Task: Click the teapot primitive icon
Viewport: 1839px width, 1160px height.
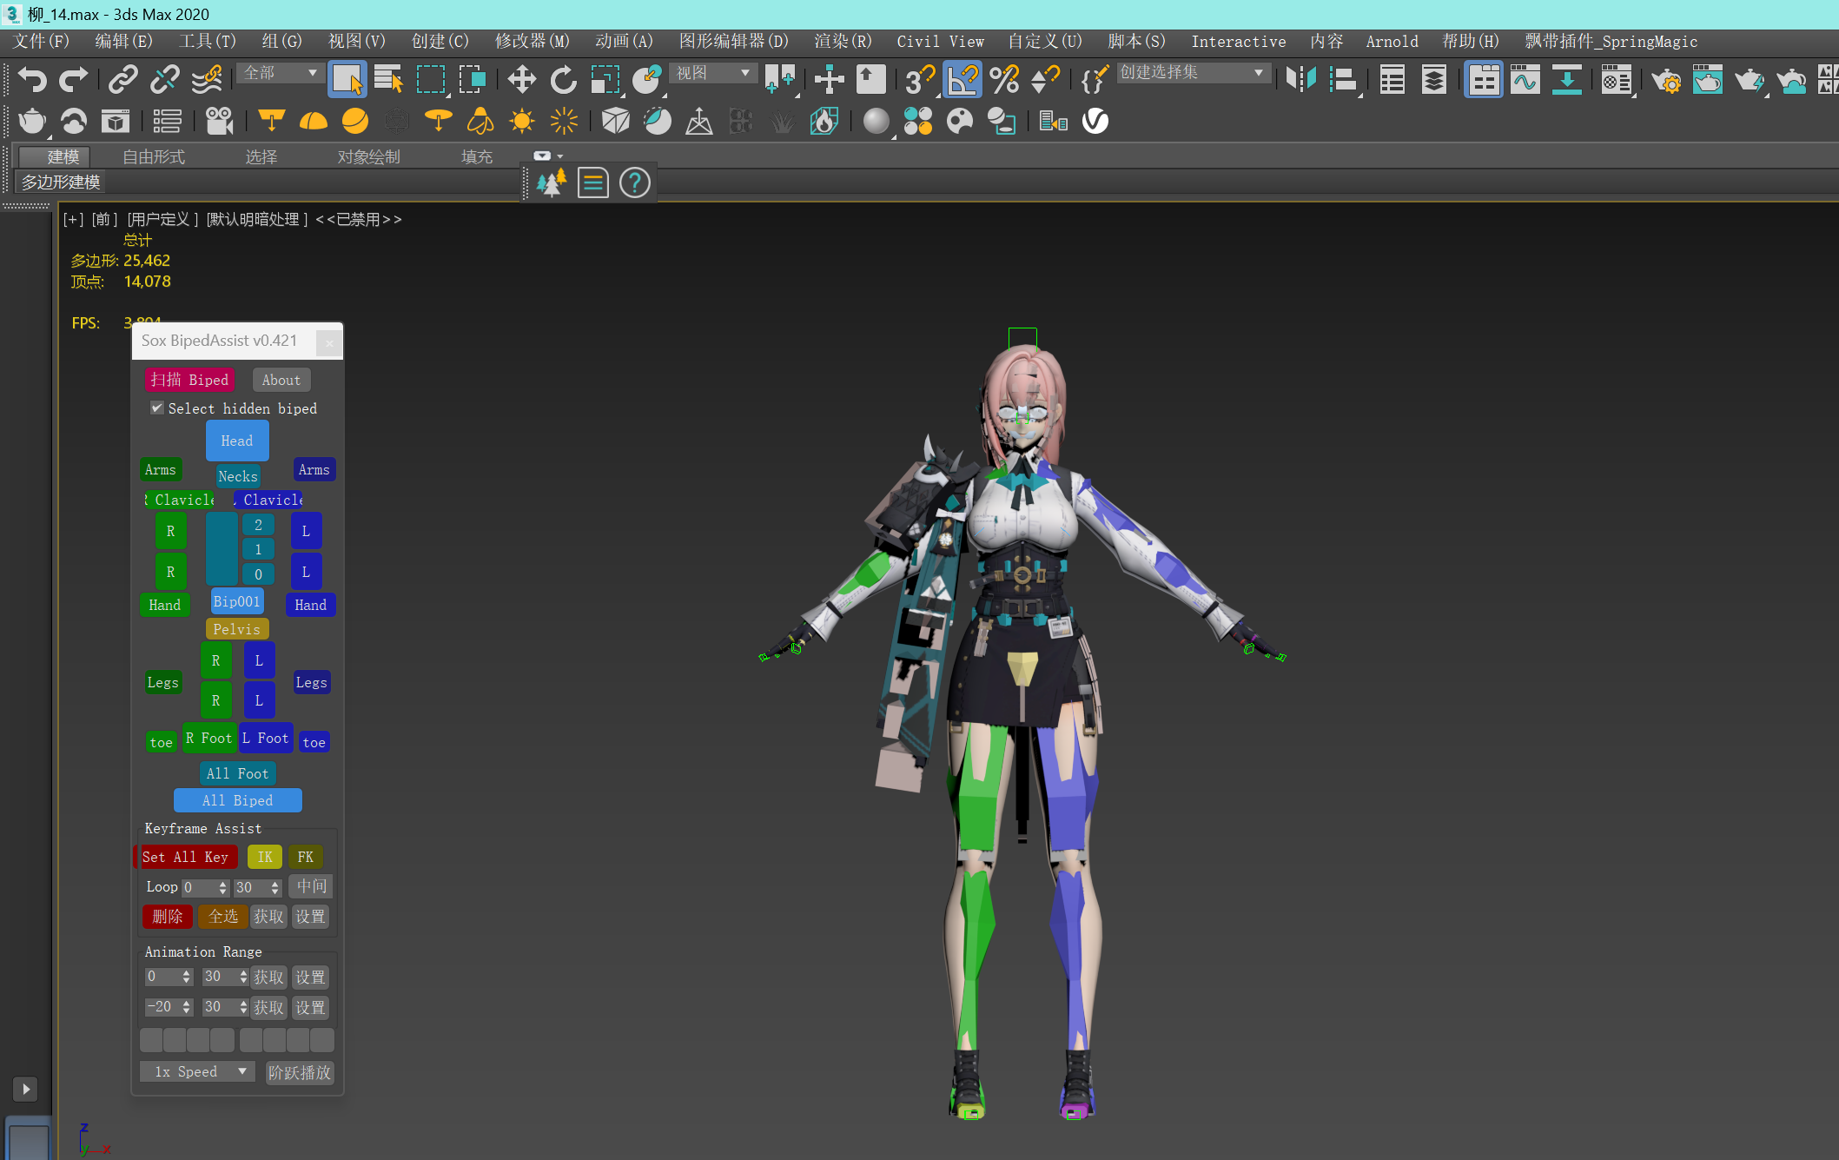Action: click(x=32, y=121)
